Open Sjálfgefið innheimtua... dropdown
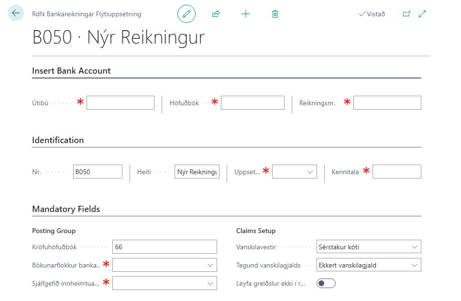This screenshot has width=461, height=301. click(165, 283)
